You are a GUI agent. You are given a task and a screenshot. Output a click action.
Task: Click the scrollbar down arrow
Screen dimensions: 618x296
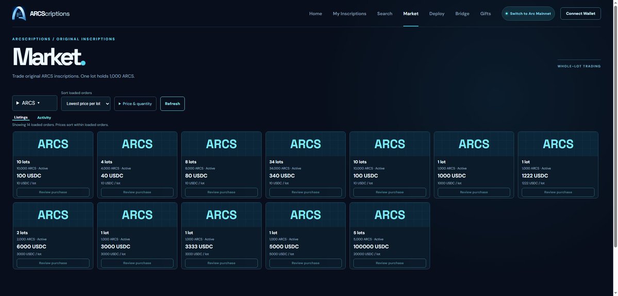(x=615, y=293)
